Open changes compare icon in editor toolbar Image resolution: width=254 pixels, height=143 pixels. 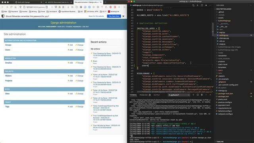[193, 5]
